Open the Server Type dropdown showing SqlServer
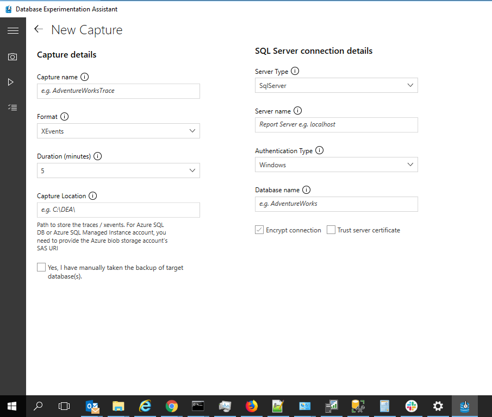 (x=337, y=85)
